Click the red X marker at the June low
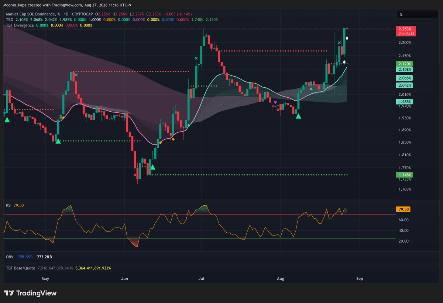The image size is (443, 303). 135,175
